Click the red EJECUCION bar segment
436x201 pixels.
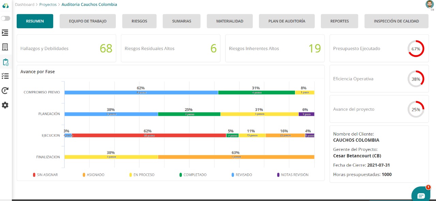[x=146, y=135]
